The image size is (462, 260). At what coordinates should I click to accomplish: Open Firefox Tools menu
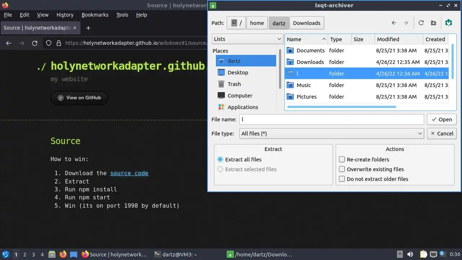click(x=122, y=15)
